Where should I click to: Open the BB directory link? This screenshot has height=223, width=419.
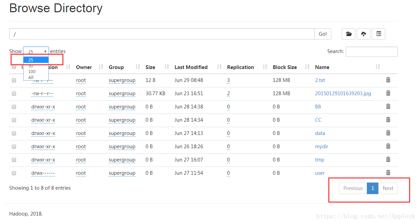[318, 107]
